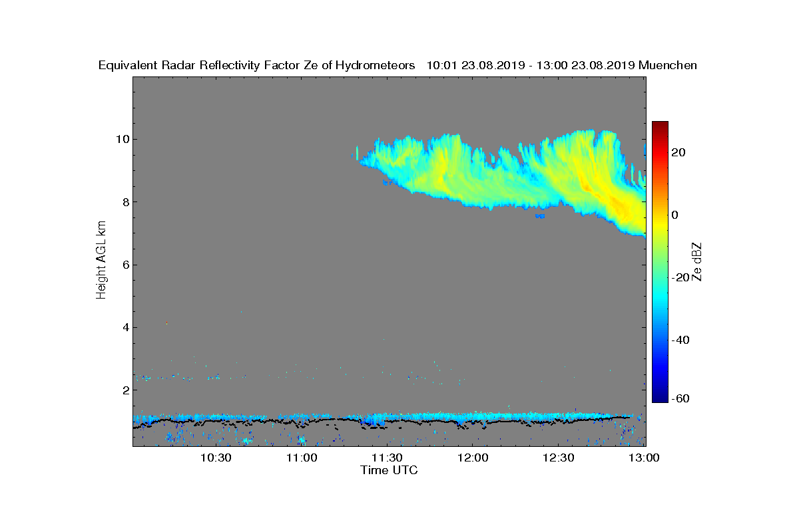This screenshot has width=799, height=532.
Task: Click the 11:00 time tick label
Action: pyautogui.click(x=302, y=458)
